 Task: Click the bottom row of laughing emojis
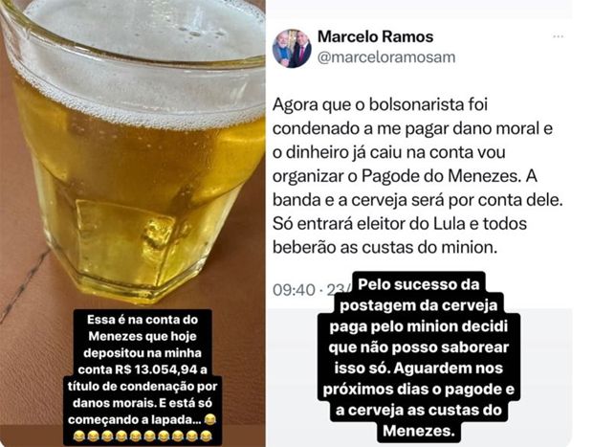click(x=143, y=436)
